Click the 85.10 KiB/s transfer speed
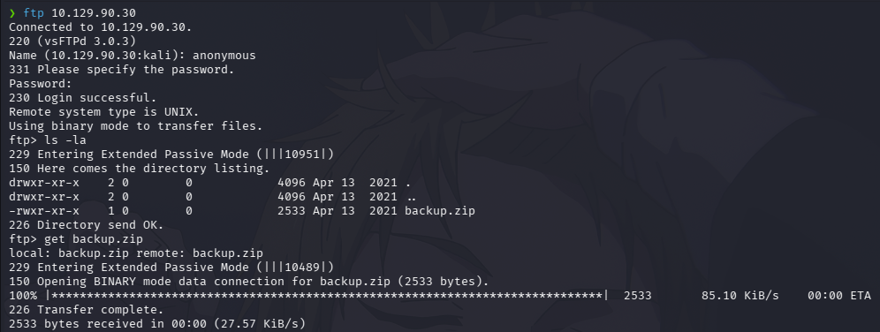 [x=740, y=296]
